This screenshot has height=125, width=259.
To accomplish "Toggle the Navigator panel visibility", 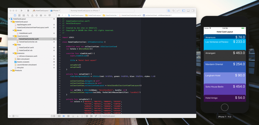I will [184, 11].
